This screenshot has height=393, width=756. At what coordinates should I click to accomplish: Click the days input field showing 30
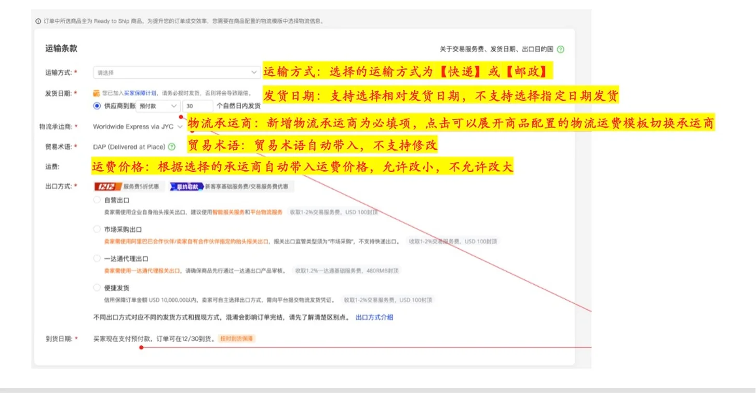click(197, 106)
